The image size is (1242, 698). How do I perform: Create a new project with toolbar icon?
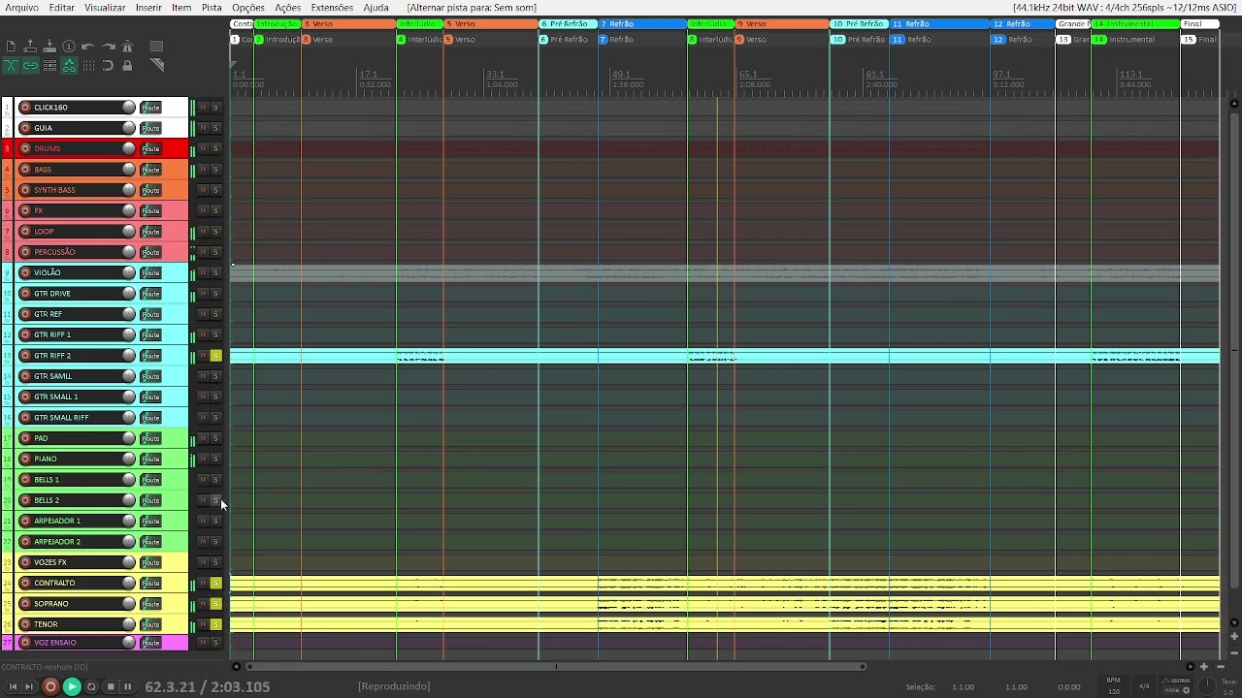click(x=11, y=46)
